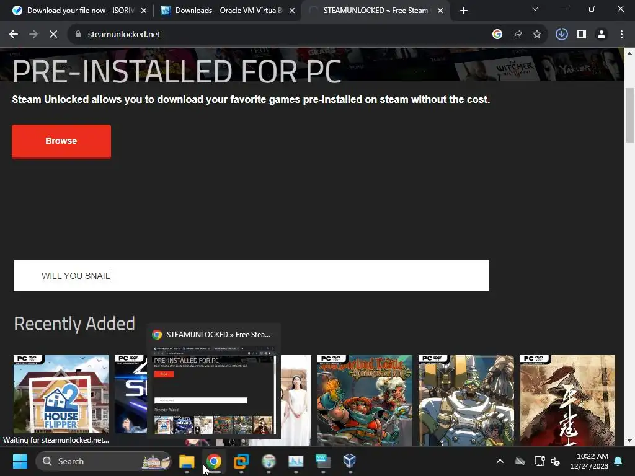Viewport: 635px width, 476px height.
Task: Open the game thumbnail with Chinese calligraphy
Action: pos(567,400)
